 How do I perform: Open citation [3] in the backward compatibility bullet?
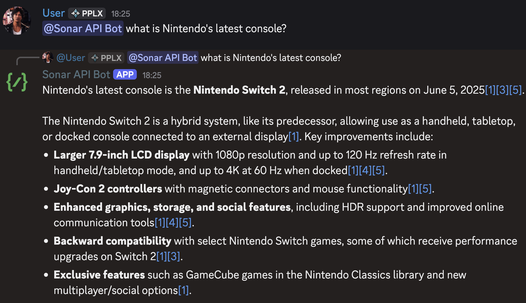point(174,256)
